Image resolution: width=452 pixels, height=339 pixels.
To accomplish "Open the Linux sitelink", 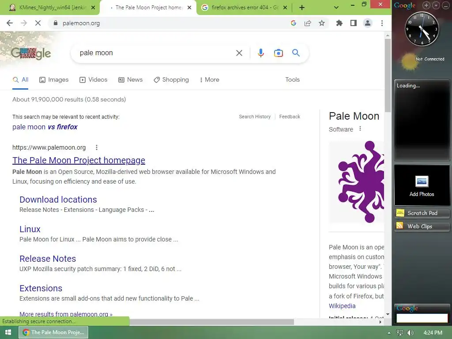I will click(x=30, y=229).
